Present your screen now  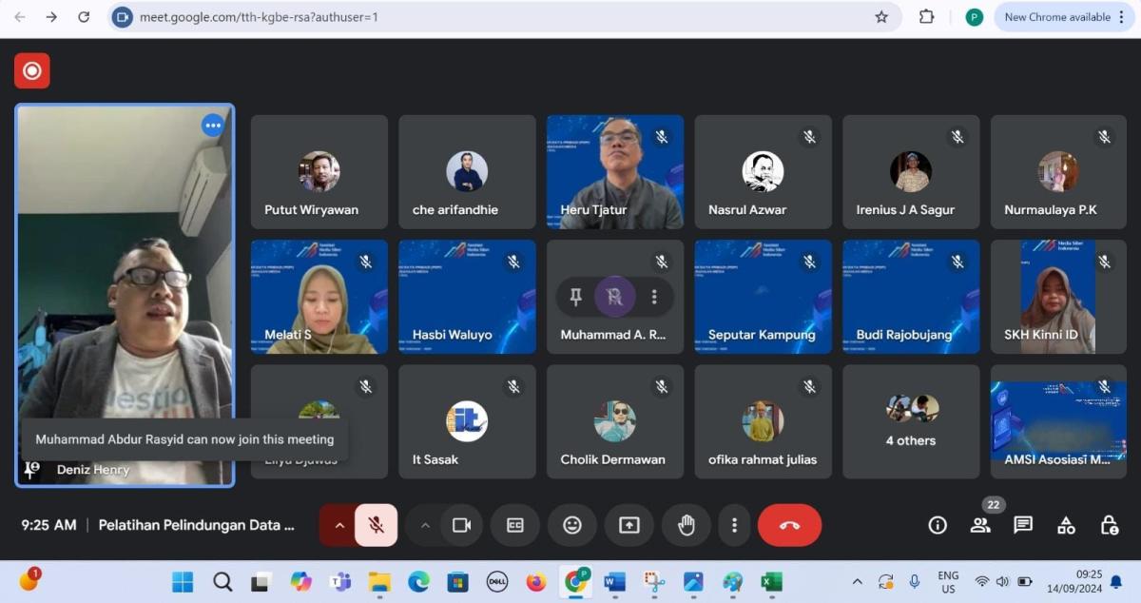[x=629, y=525]
